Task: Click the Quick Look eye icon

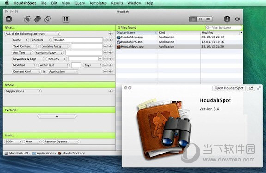Action: (237, 19)
